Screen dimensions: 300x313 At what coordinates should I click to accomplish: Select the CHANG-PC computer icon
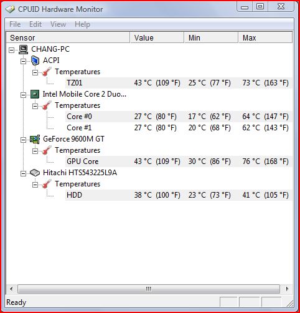[23, 49]
